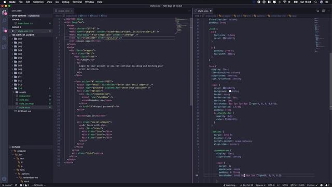The image size is (332, 187).
Task: Open the Terminal menu
Action: 77,2
